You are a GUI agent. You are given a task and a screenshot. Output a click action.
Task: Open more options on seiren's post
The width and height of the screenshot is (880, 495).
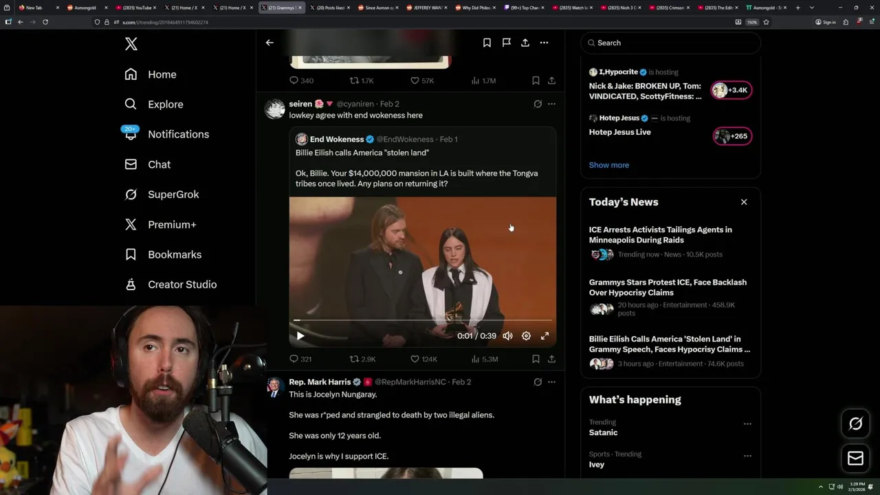point(551,104)
